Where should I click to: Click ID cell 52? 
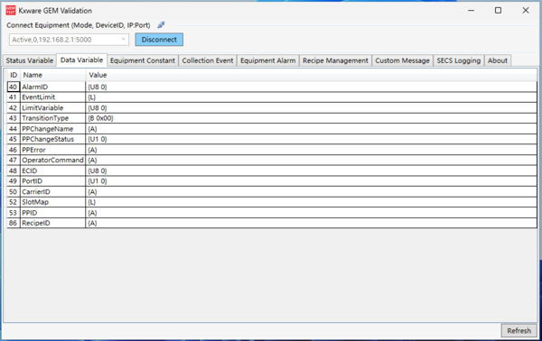point(14,202)
